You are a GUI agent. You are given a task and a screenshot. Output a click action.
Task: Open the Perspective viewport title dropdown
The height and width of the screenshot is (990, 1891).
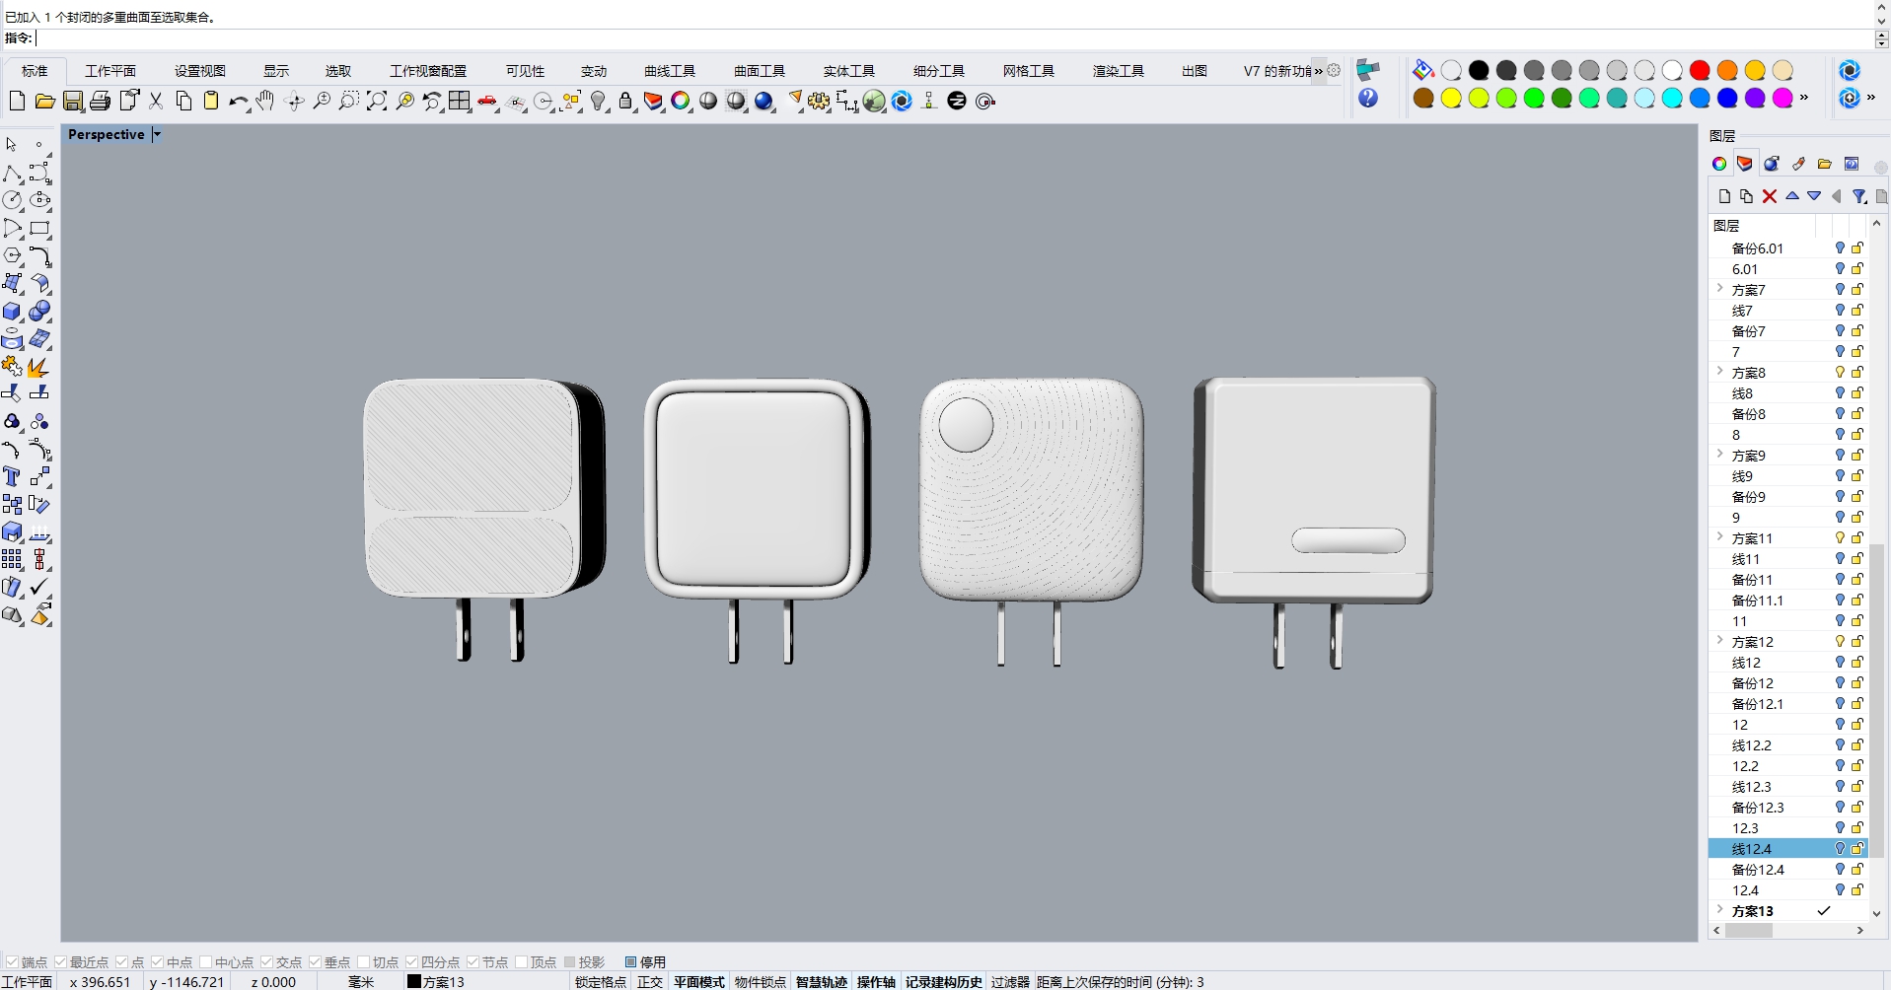156,134
